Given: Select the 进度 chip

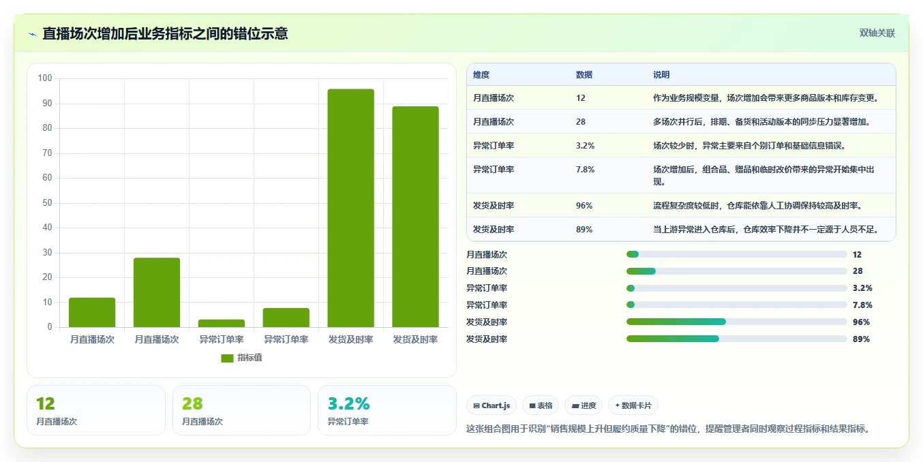Looking at the screenshot, I should pos(584,405).
